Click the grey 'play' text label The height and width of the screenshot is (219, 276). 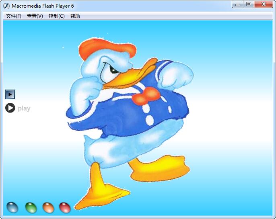pos(24,108)
